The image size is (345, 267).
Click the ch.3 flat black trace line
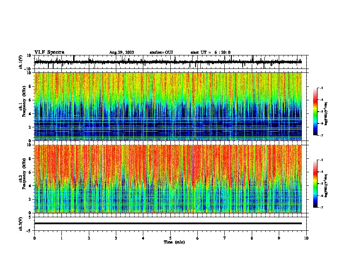[168, 223]
